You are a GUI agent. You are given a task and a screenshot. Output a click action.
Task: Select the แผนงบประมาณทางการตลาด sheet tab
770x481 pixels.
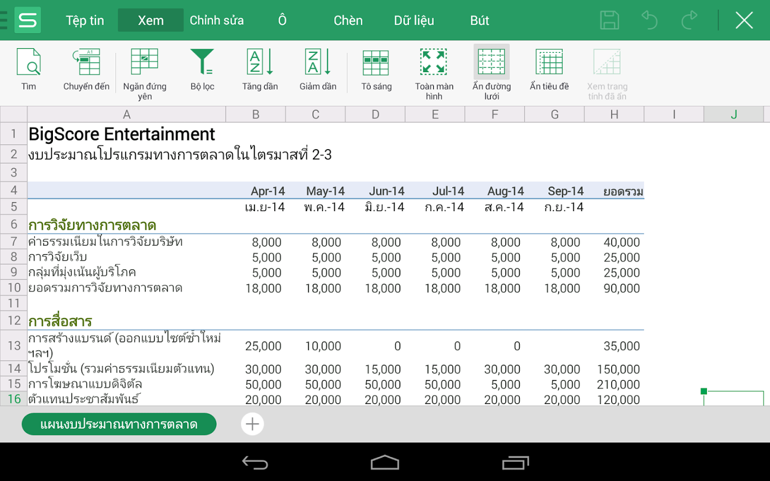pos(119,424)
